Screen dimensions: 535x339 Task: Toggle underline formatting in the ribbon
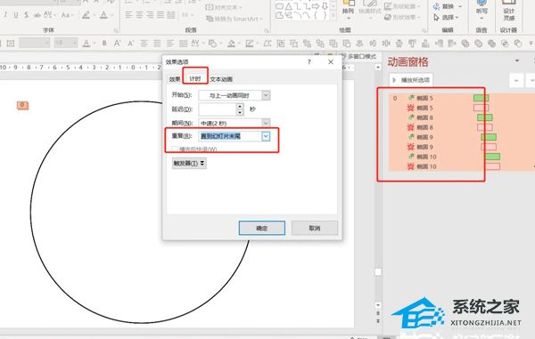point(16,15)
